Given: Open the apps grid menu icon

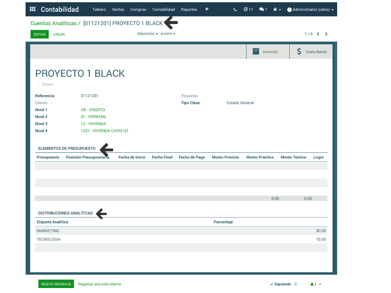Looking at the screenshot, I should point(32,9).
